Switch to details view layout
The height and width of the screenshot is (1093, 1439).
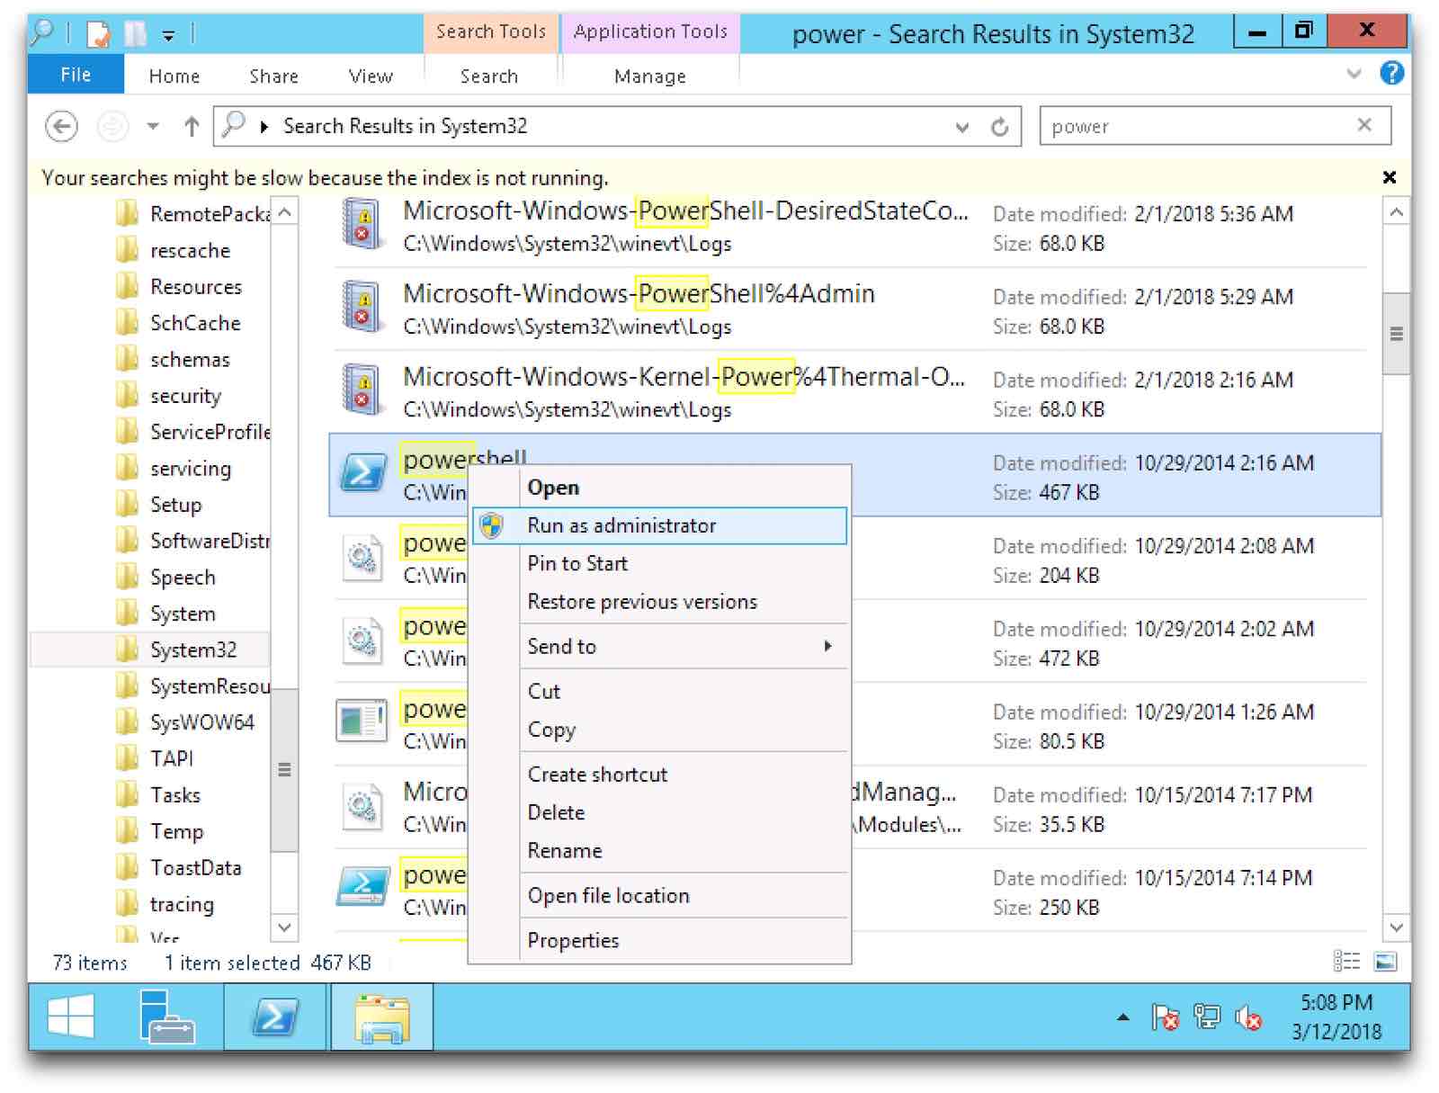1345,962
